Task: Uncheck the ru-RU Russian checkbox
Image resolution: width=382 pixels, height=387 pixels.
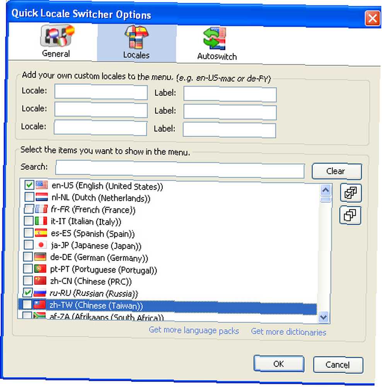Action: coord(27,293)
